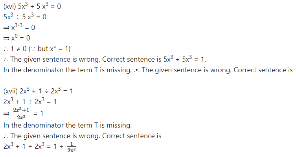Image resolution: width=296 pixels, height=157 pixels.
Task: Click the implies arrow before the fraction
Action: tap(6, 114)
